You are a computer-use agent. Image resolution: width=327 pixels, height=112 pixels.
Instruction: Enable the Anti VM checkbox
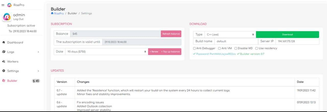click(x=219, y=48)
